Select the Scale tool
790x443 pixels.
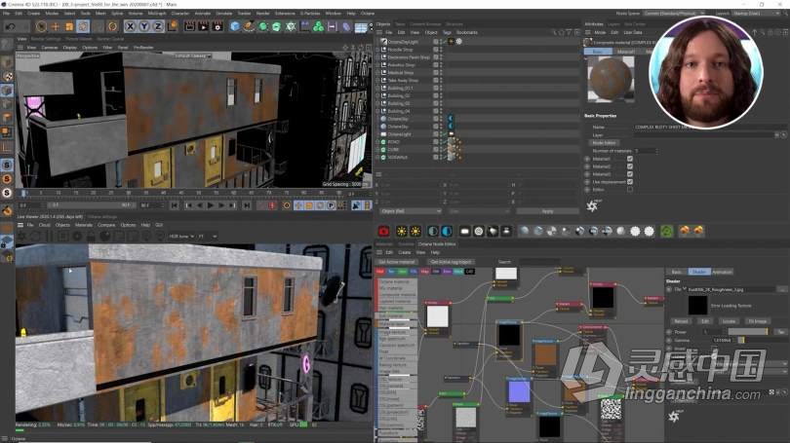[69, 26]
